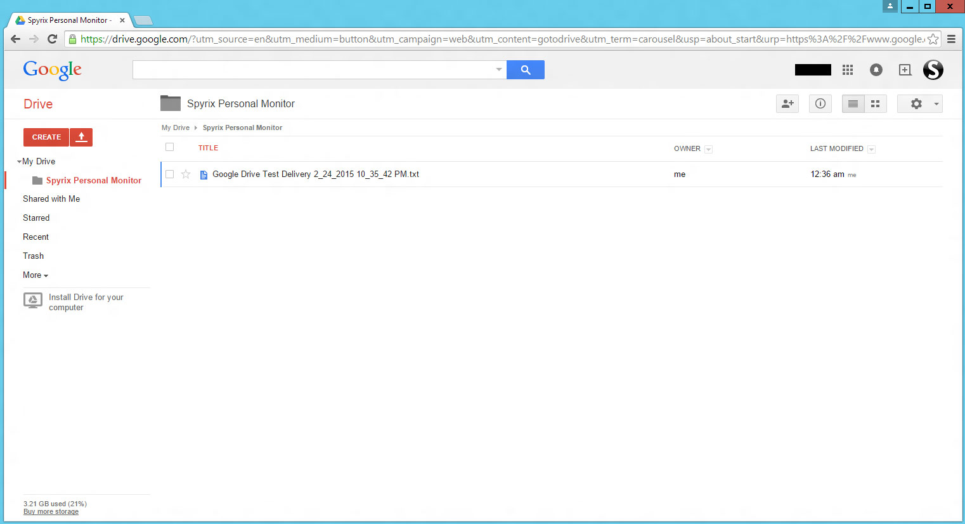Click the text document icon of the file
The width and height of the screenshot is (965, 524).
tap(204, 174)
